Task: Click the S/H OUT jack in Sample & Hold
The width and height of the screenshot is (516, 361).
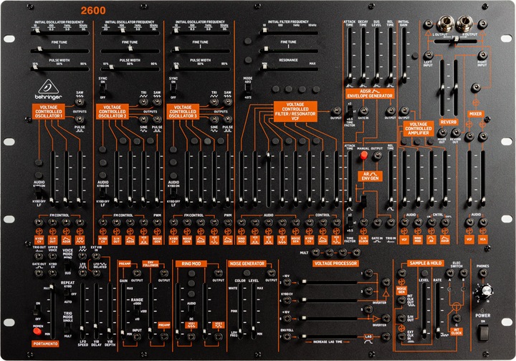Action: pyautogui.click(x=401, y=318)
